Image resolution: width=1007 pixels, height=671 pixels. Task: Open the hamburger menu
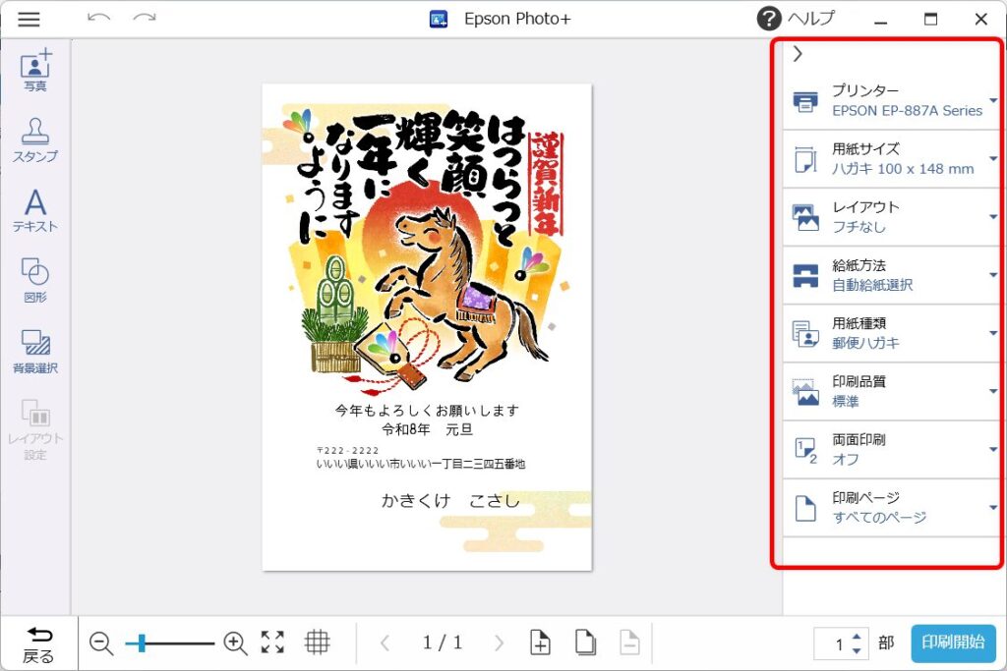pyautogui.click(x=28, y=18)
